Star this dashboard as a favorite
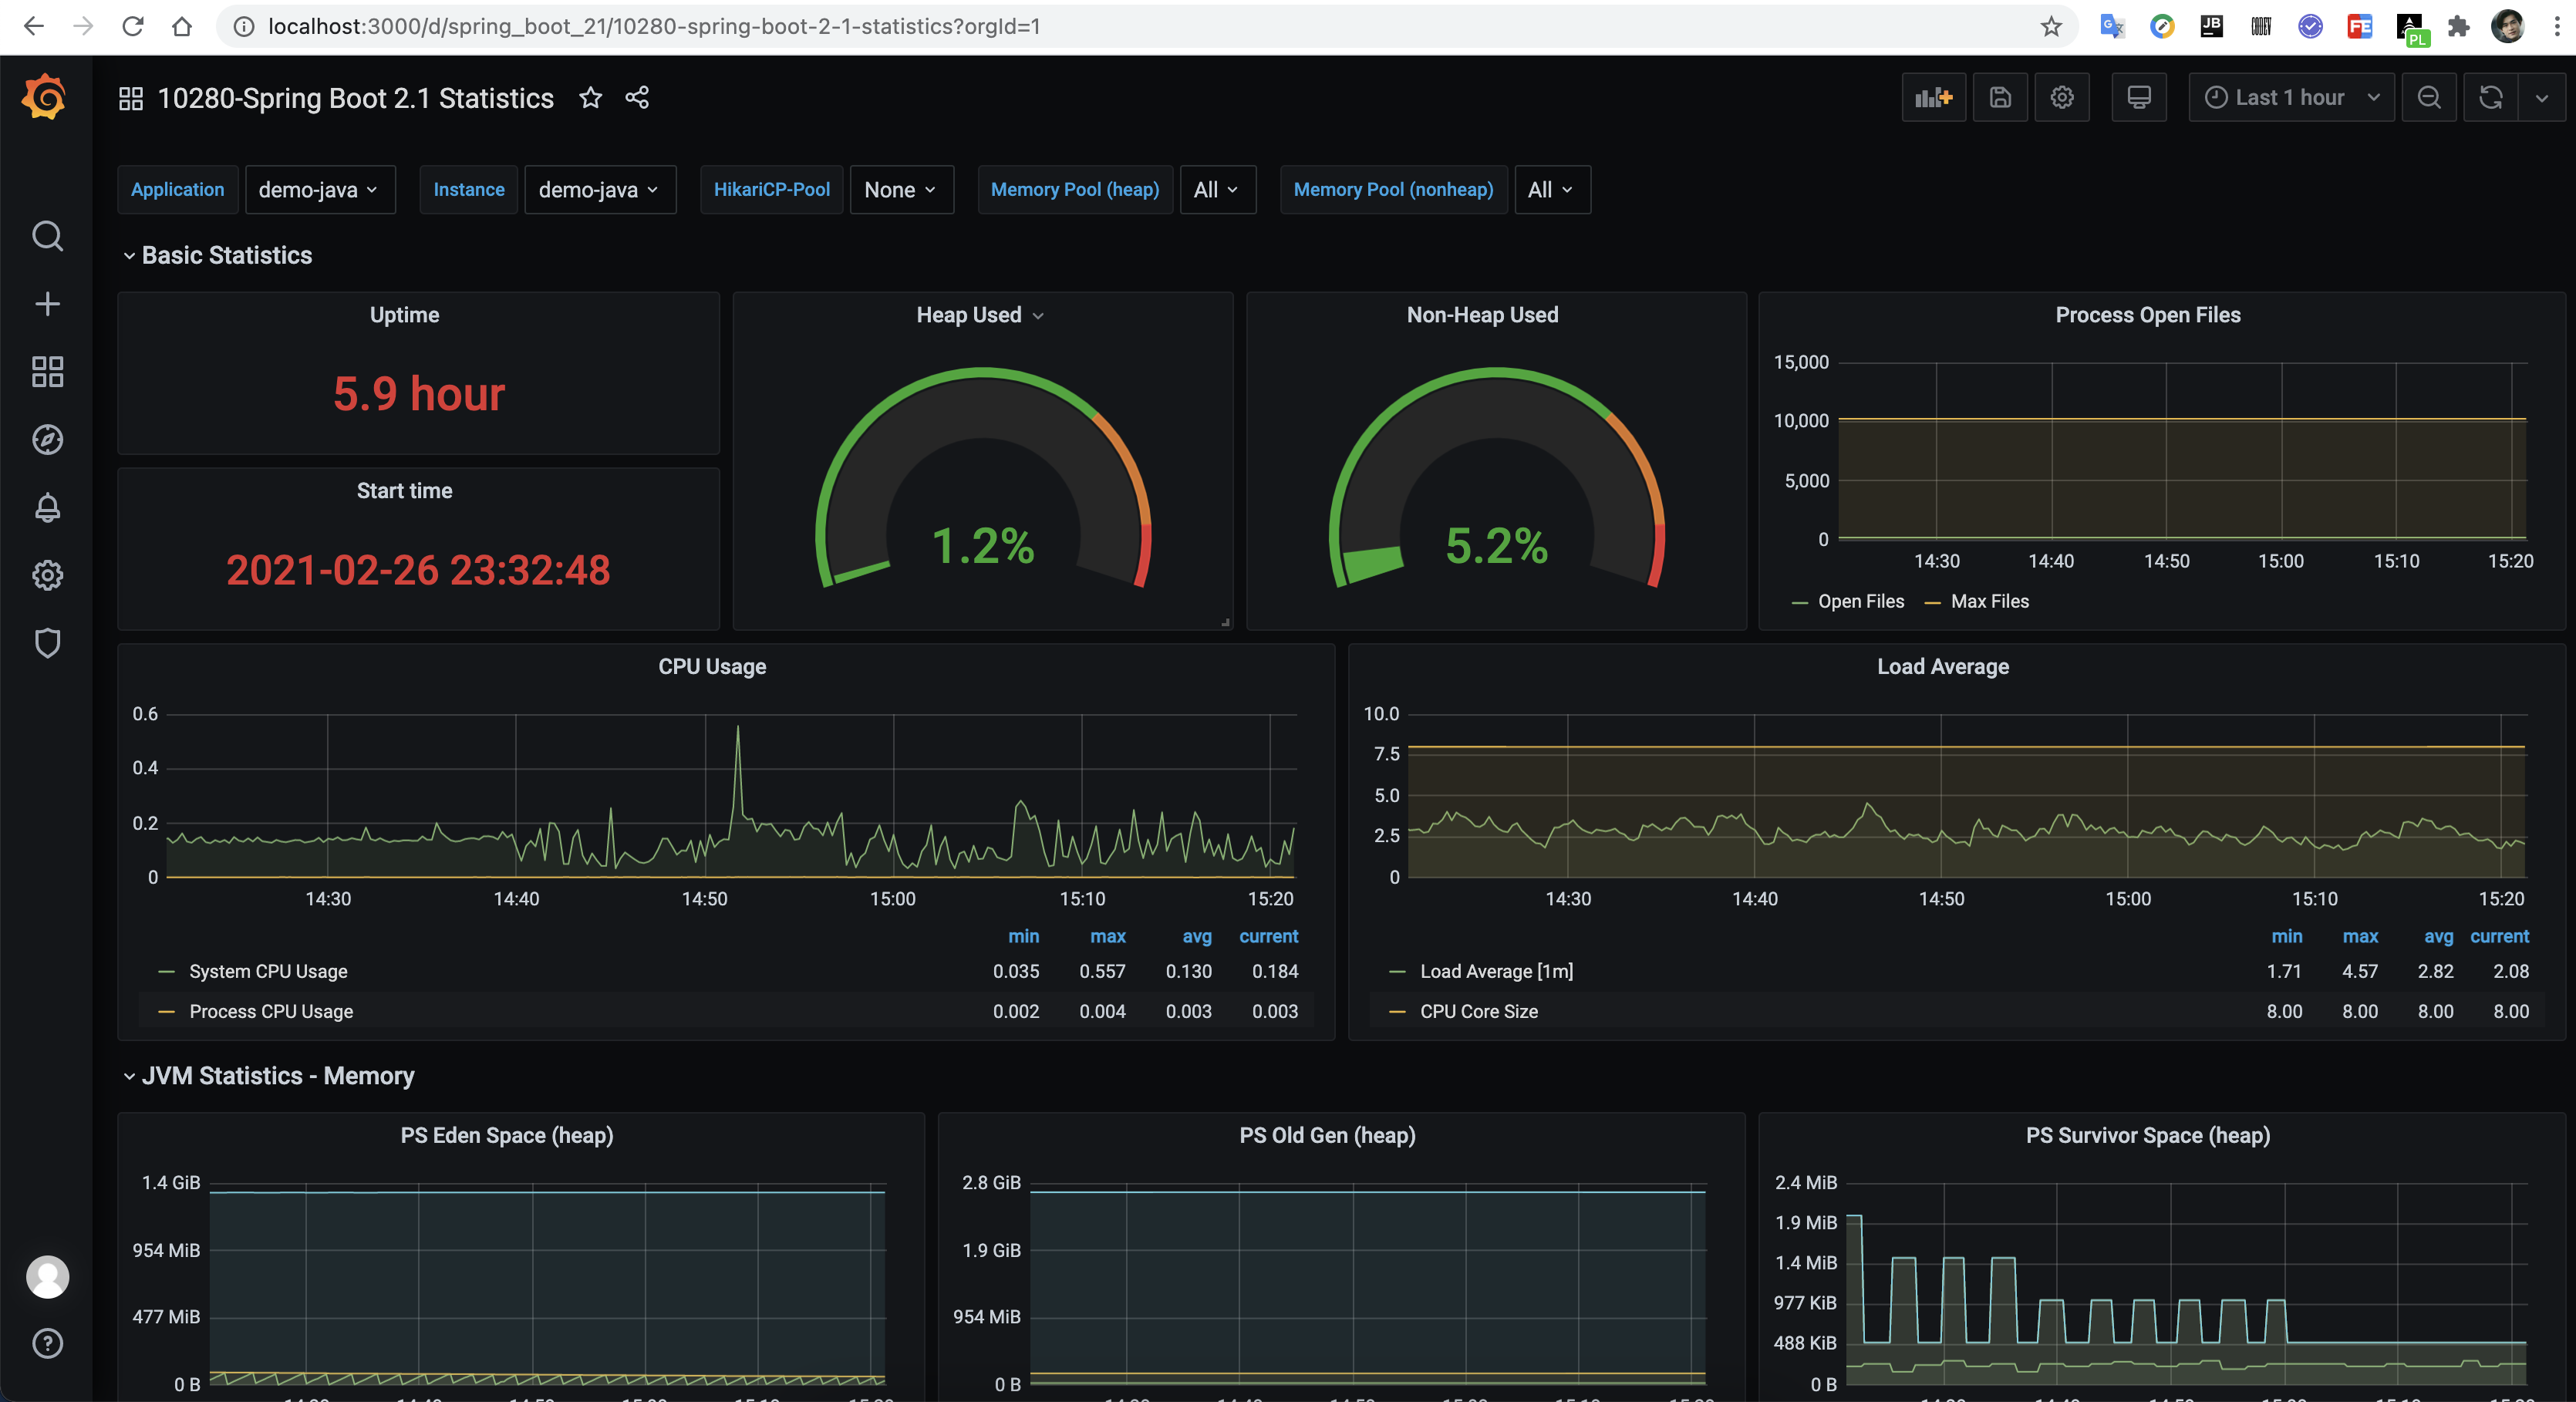The height and width of the screenshot is (1402, 2576). tap(591, 97)
